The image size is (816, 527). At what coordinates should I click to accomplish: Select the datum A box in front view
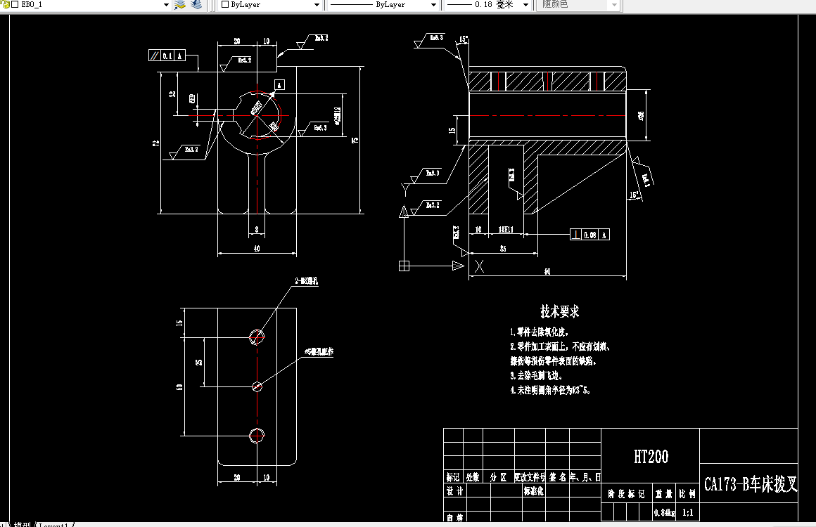(279, 85)
